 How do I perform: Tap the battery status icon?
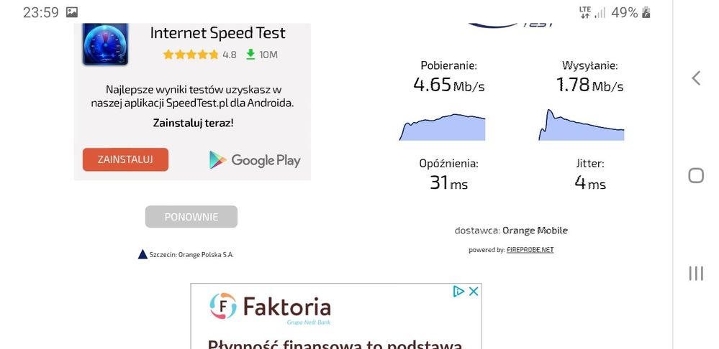[x=646, y=12]
